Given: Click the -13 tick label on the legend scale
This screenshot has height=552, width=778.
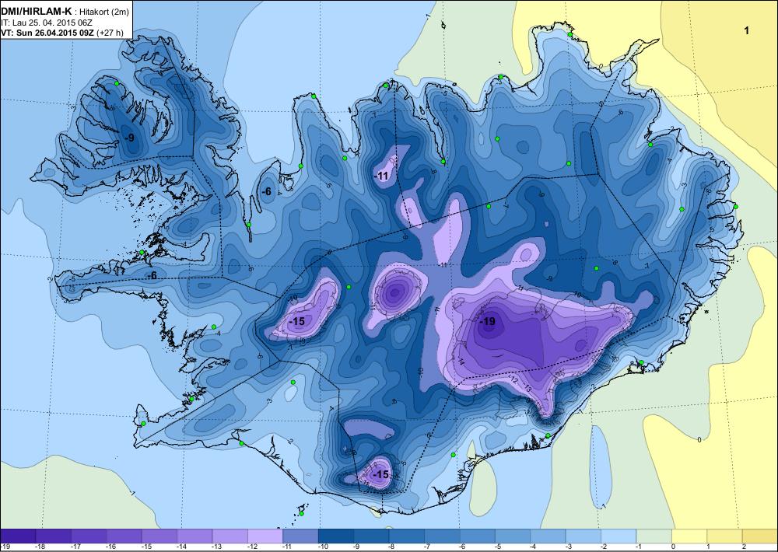Looking at the screenshot, I should pyautogui.click(x=216, y=547).
